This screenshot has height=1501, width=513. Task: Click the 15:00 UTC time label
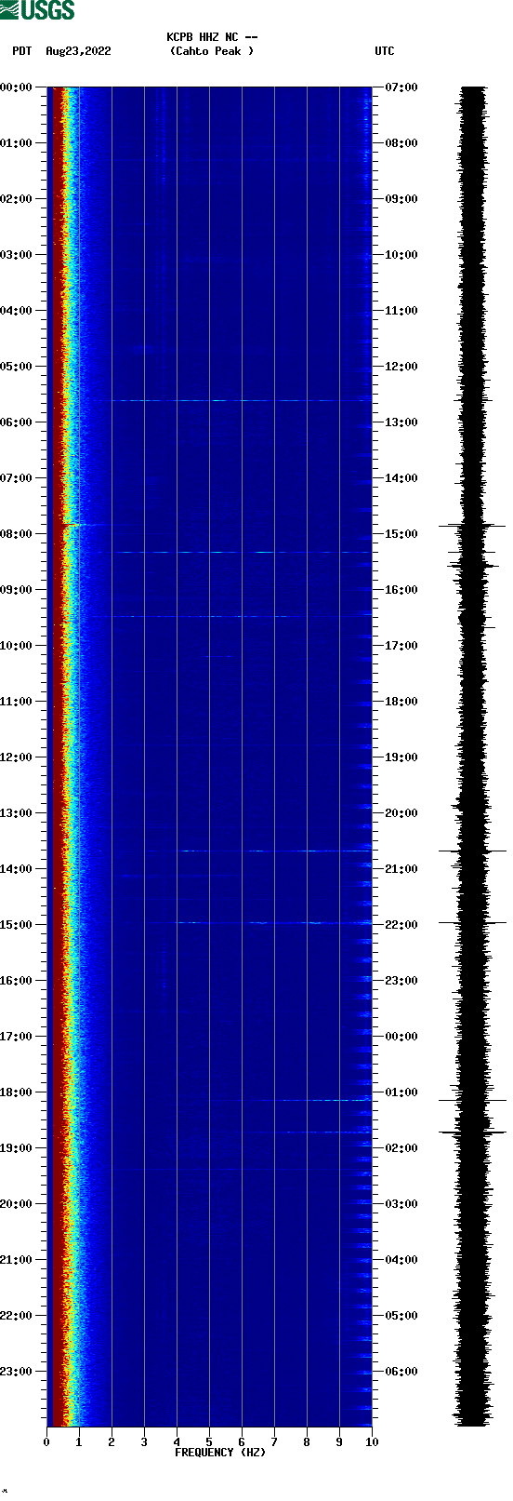pos(401,534)
